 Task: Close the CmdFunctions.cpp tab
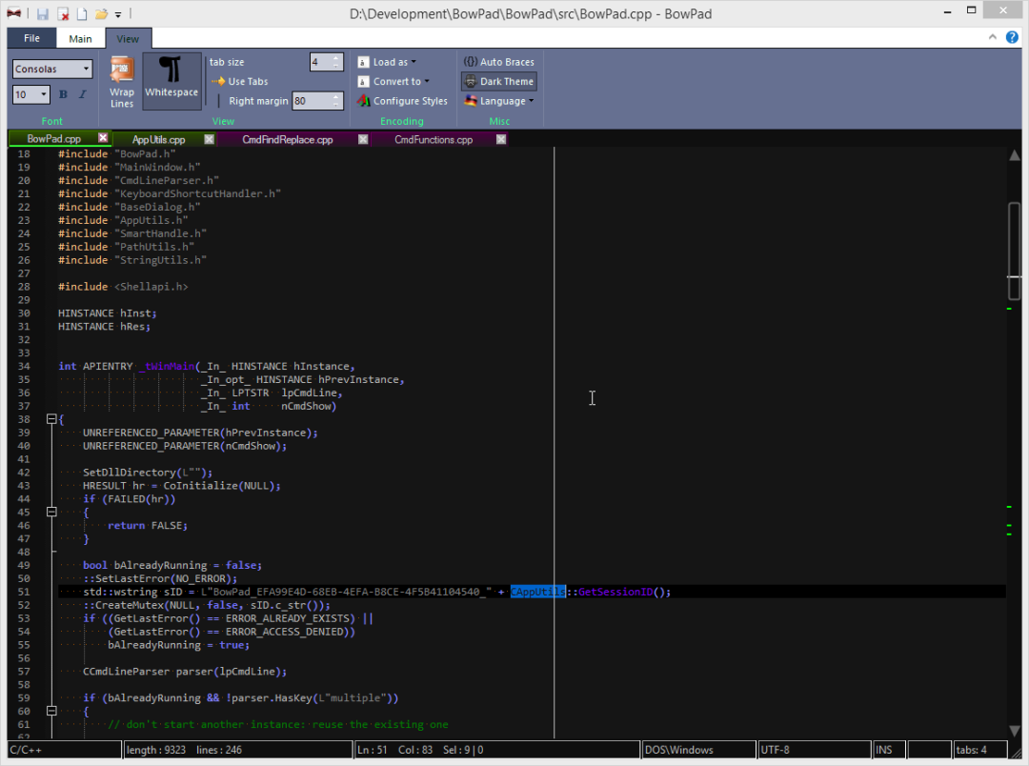(501, 139)
